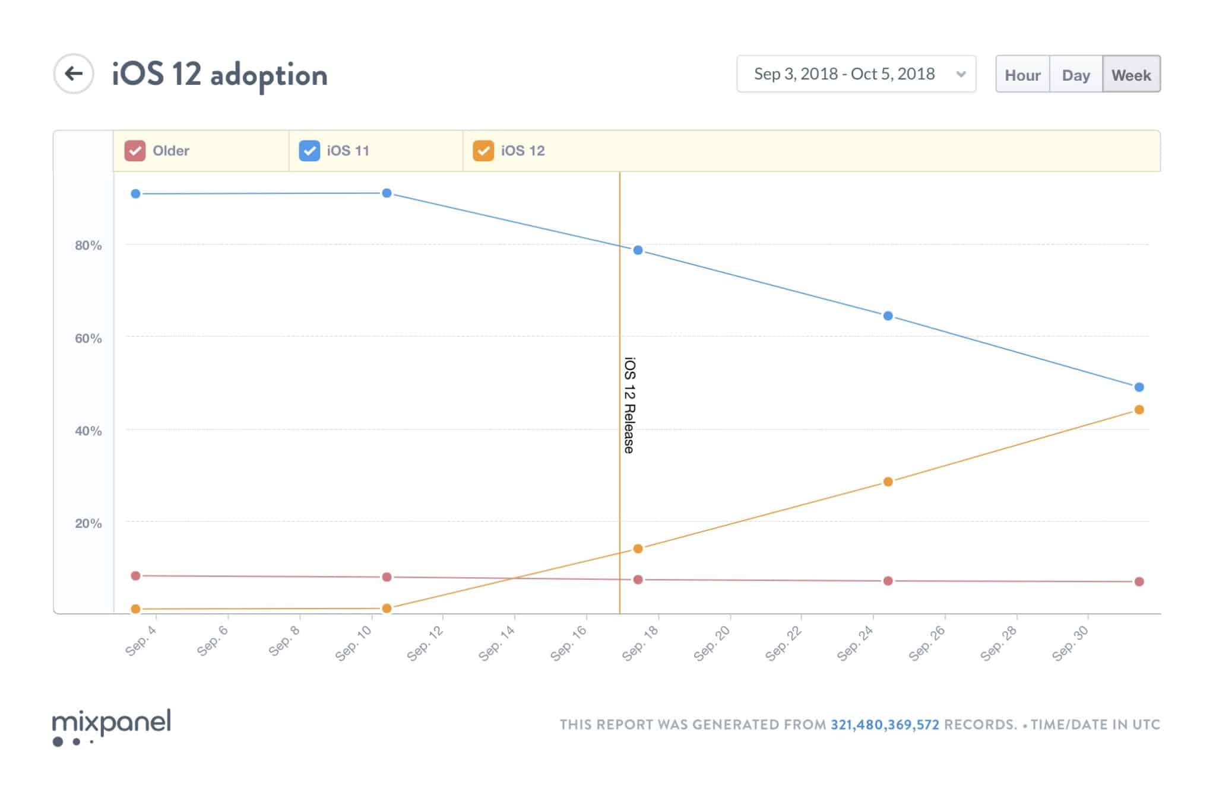Open the date range dropdown

point(856,74)
